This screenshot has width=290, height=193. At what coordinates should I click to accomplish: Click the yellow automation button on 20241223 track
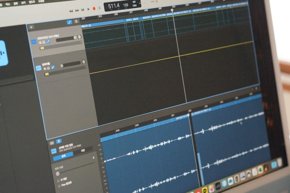click(x=43, y=48)
